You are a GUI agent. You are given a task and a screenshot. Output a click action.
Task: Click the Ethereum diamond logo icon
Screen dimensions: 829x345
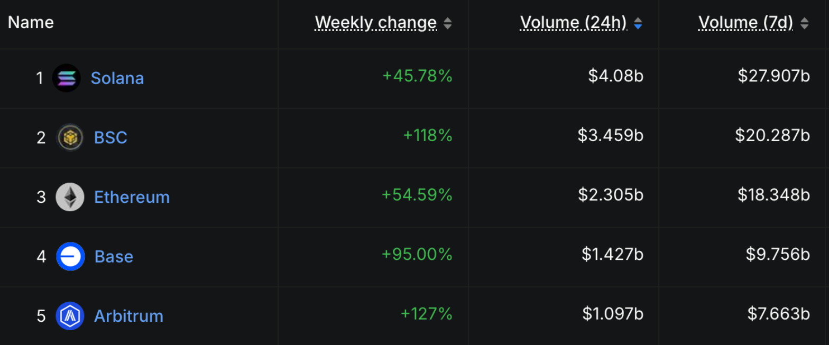point(70,197)
